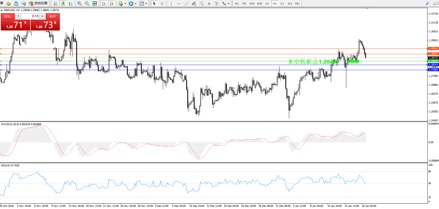Select the crosshair tool
This screenshot has width=439, height=209.
(x=162, y=4)
